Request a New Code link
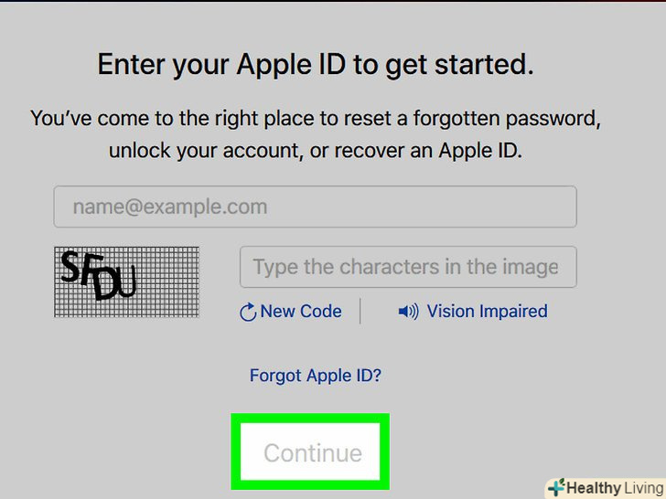Viewport: 666px width, 499px height. (x=300, y=312)
